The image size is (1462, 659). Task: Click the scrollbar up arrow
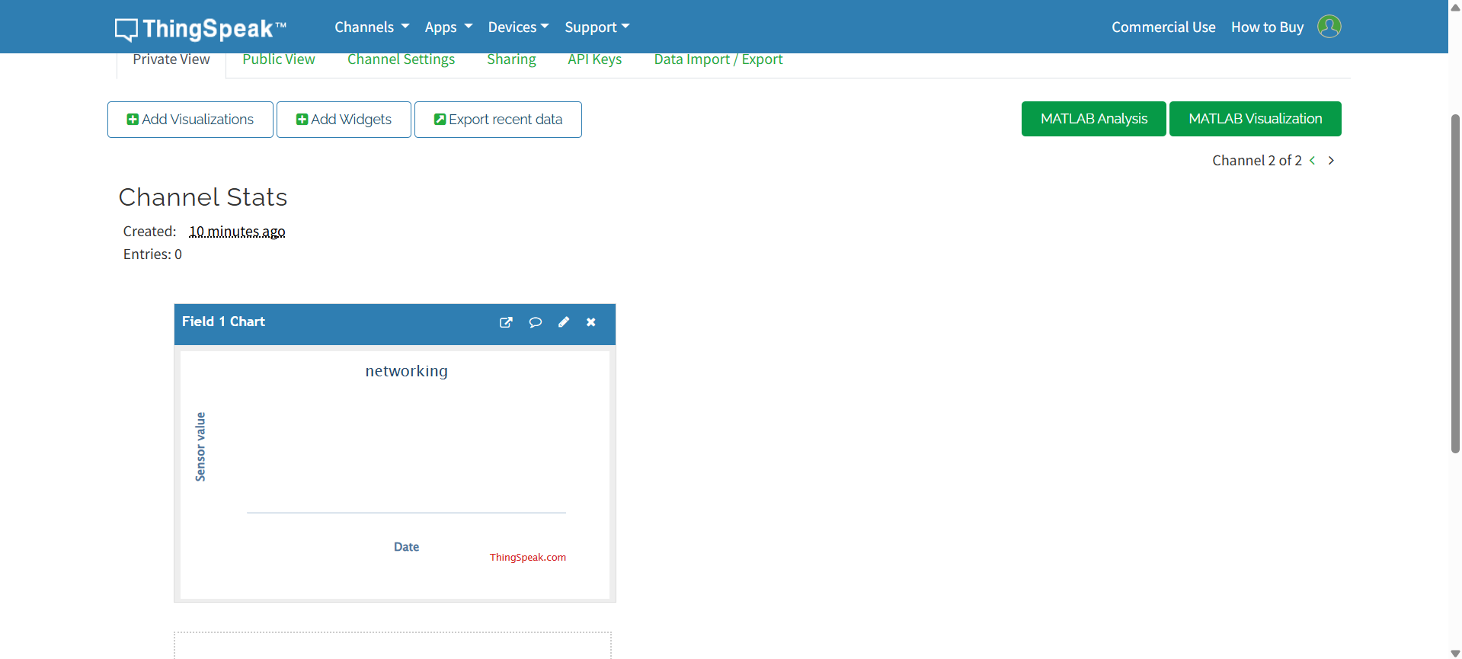[x=1455, y=7]
